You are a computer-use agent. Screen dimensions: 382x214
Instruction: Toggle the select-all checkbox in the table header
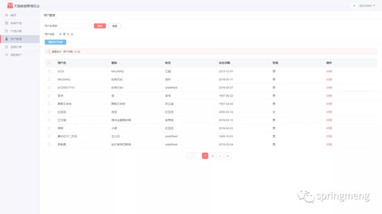coord(49,63)
